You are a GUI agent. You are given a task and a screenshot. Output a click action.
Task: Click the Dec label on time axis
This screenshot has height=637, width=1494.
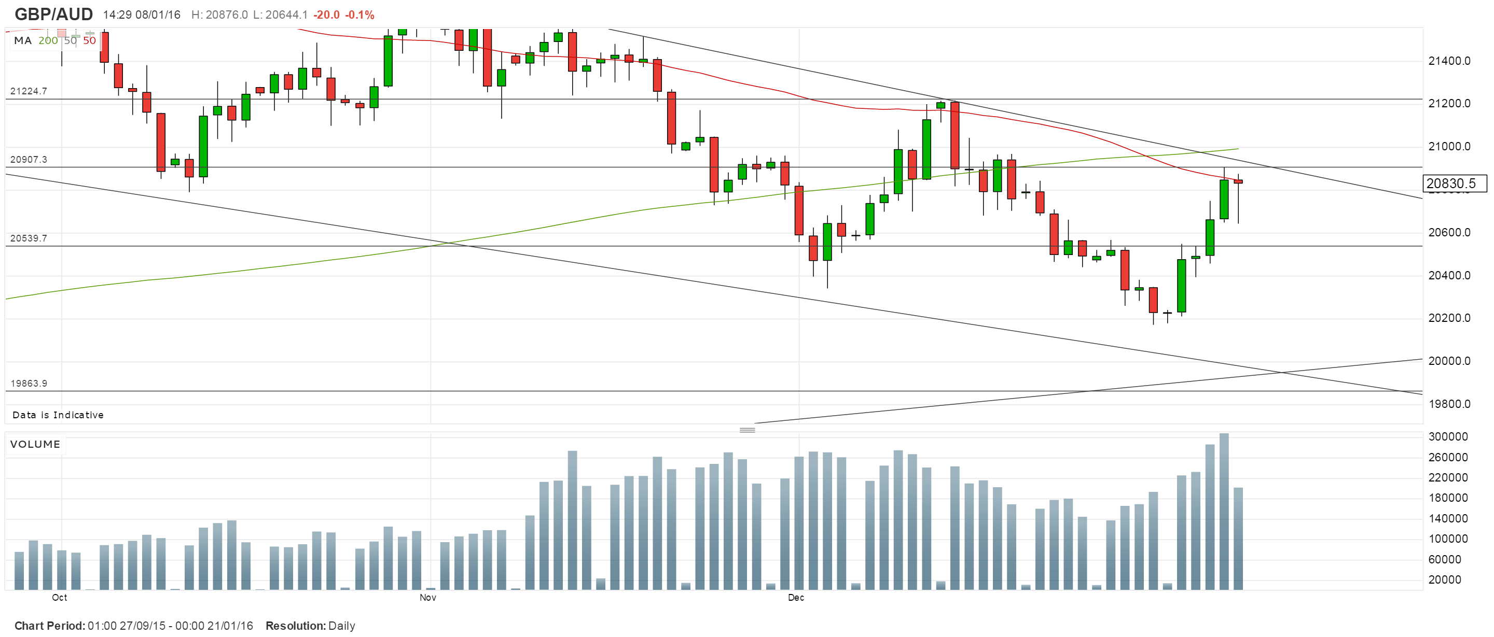coord(796,598)
